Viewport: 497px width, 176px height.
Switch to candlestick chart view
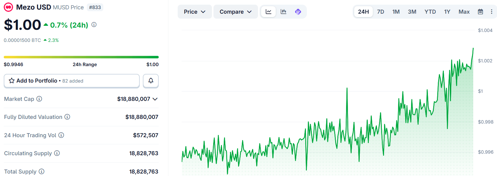click(283, 12)
